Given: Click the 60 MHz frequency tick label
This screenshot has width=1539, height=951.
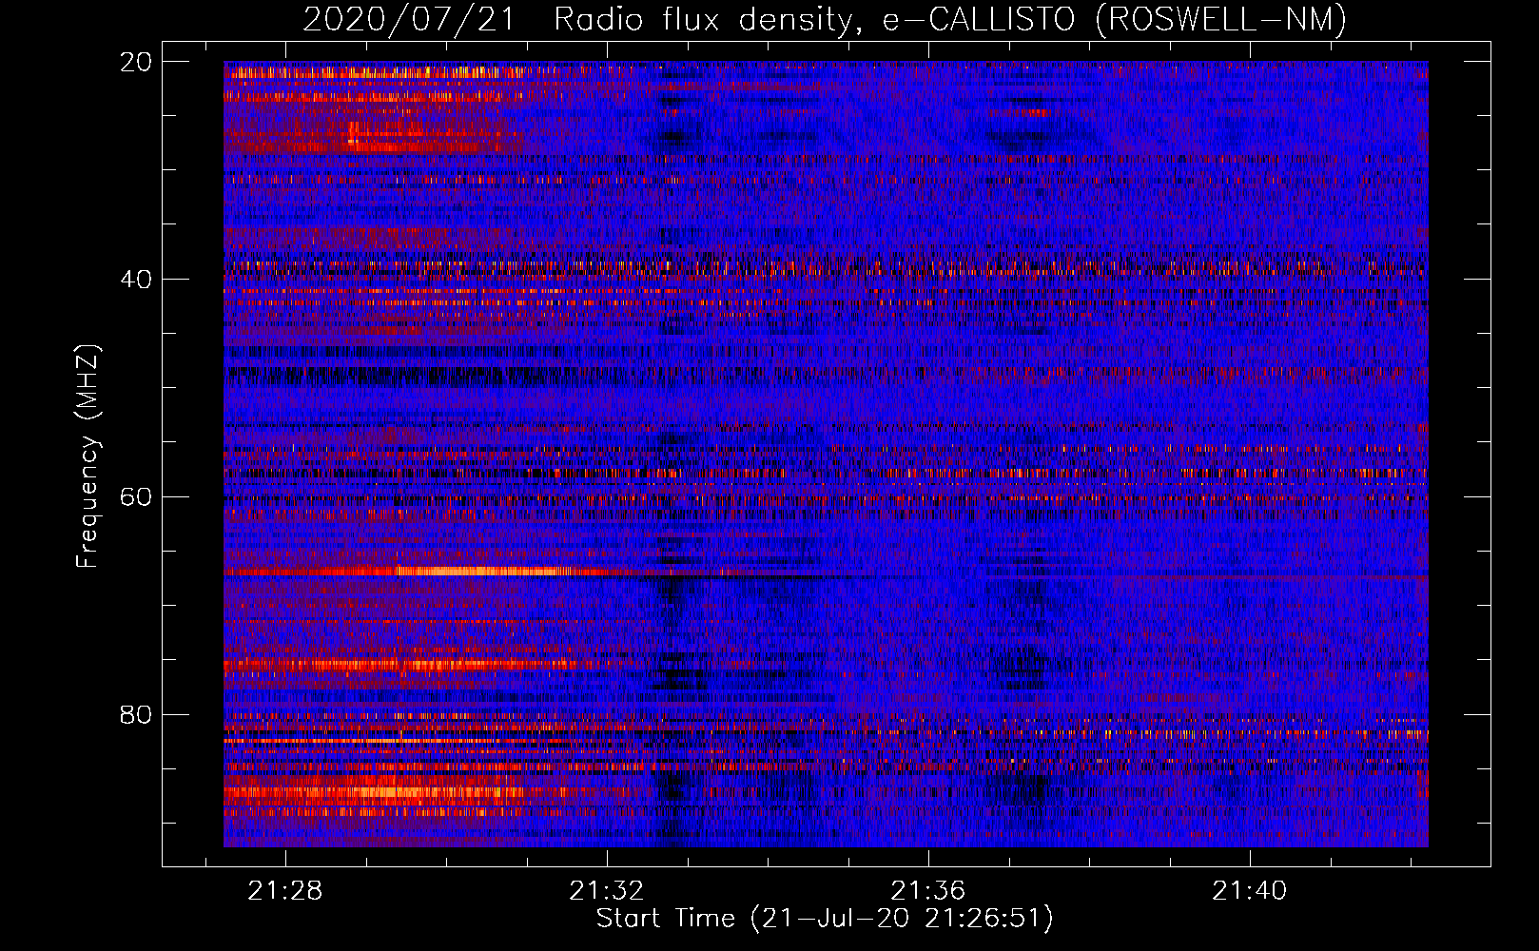Looking at the screenshot, I should click(136, 496).
